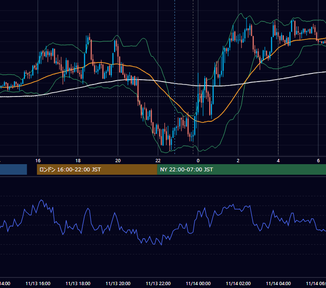Image resolution: width=326 pixels, height=288 pixels.
Task: Click the '2' hour label on upper axis
Action: 238,161
